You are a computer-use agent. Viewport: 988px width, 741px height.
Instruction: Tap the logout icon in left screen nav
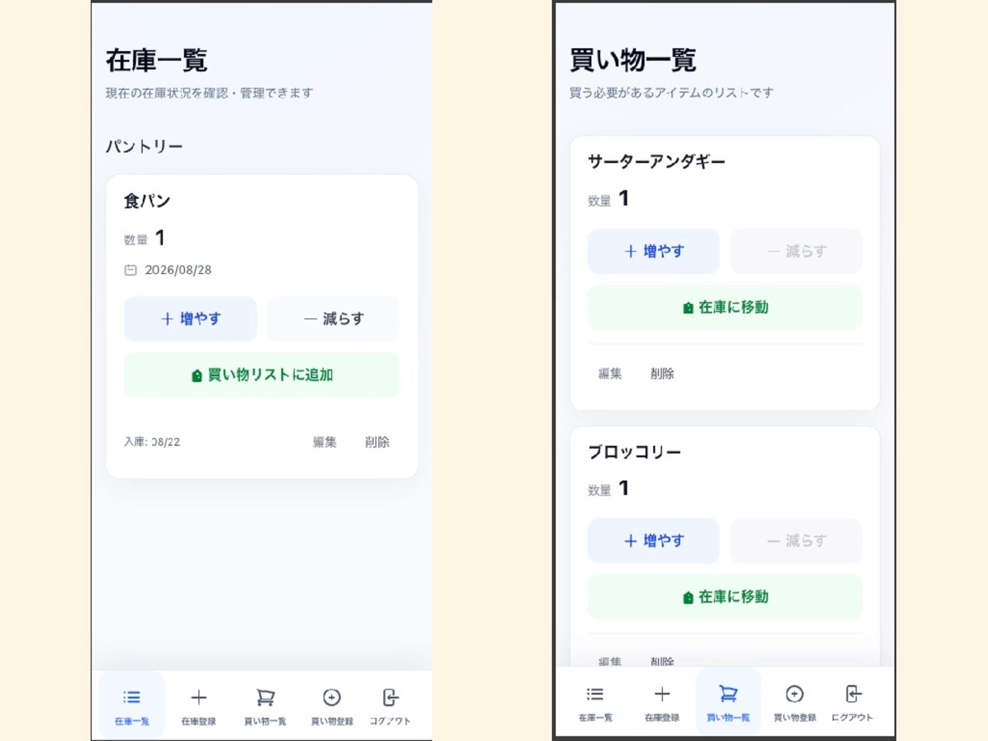(391, 697)
